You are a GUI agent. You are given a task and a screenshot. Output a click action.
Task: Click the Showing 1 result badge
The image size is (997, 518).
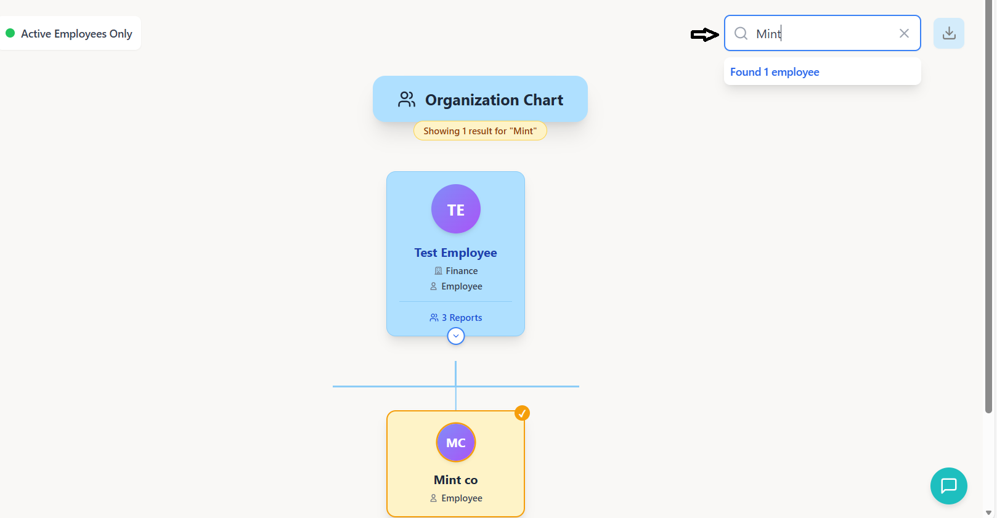[480, 131]
